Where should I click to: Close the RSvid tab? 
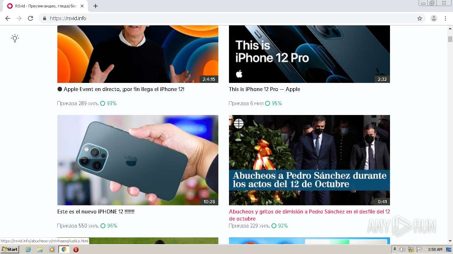pyautogui.click(x=82, y=6)
